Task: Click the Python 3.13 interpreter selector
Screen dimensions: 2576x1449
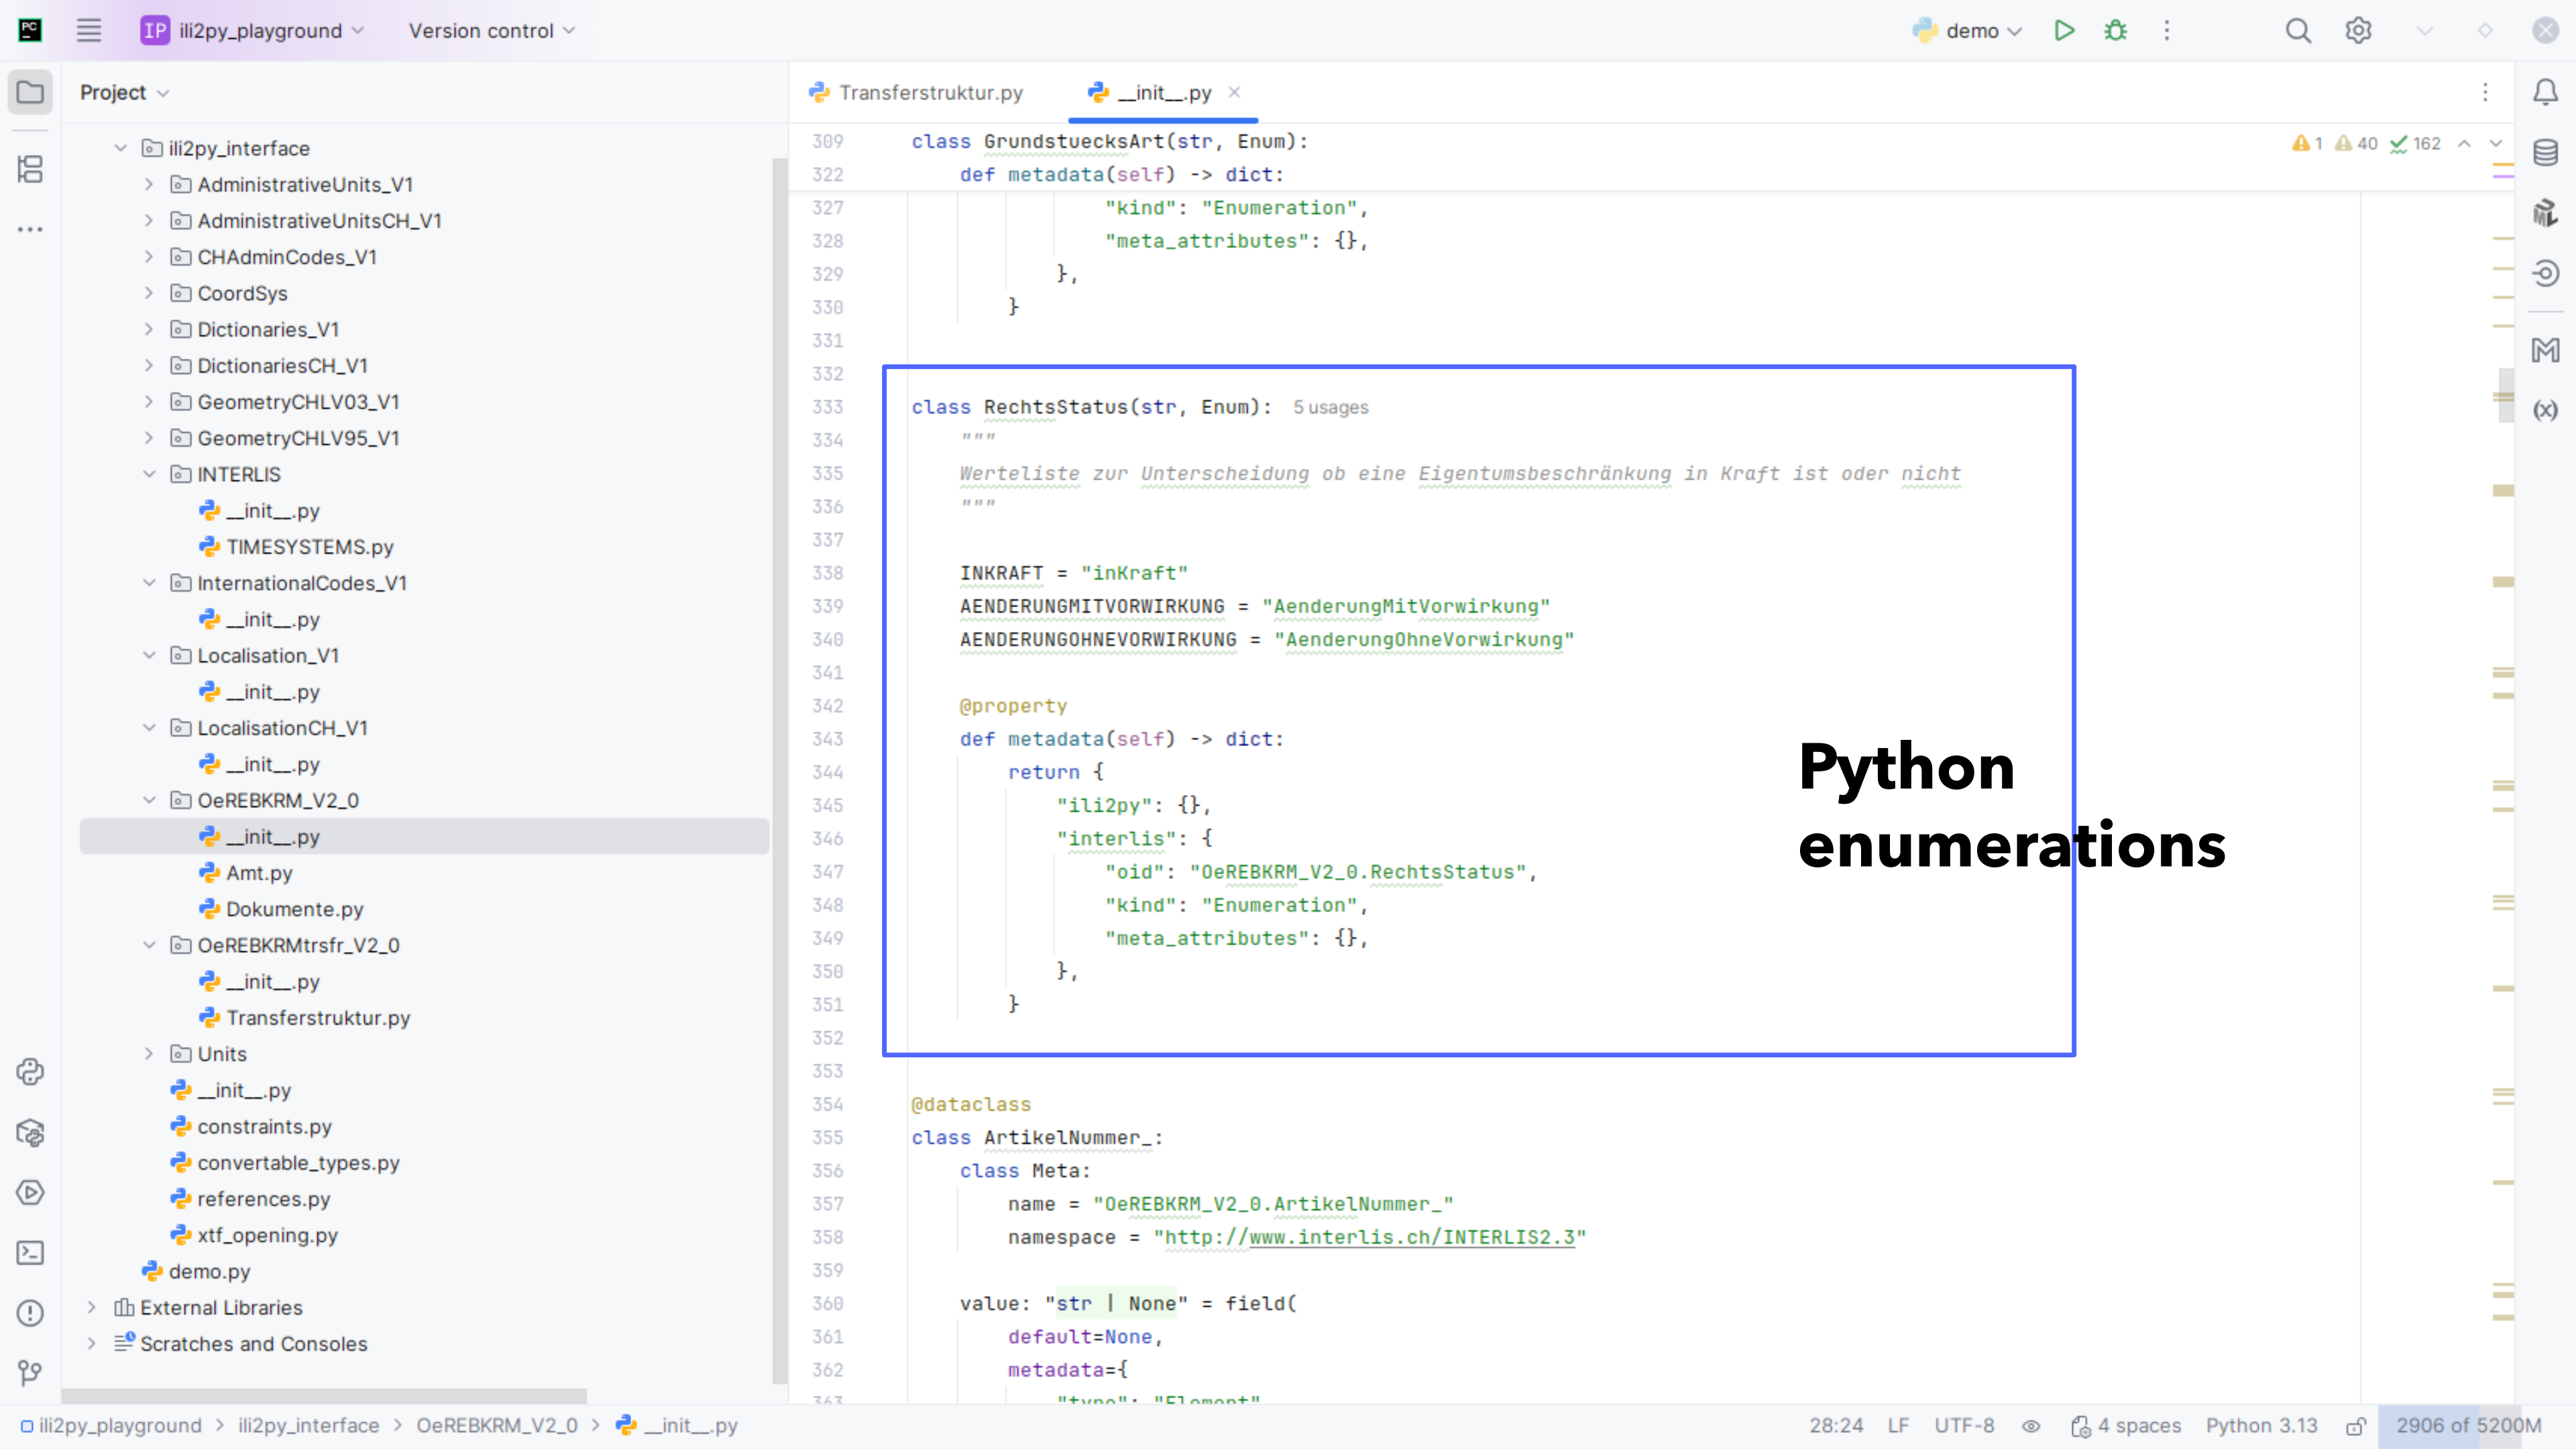Action: coord(2261,1426)
